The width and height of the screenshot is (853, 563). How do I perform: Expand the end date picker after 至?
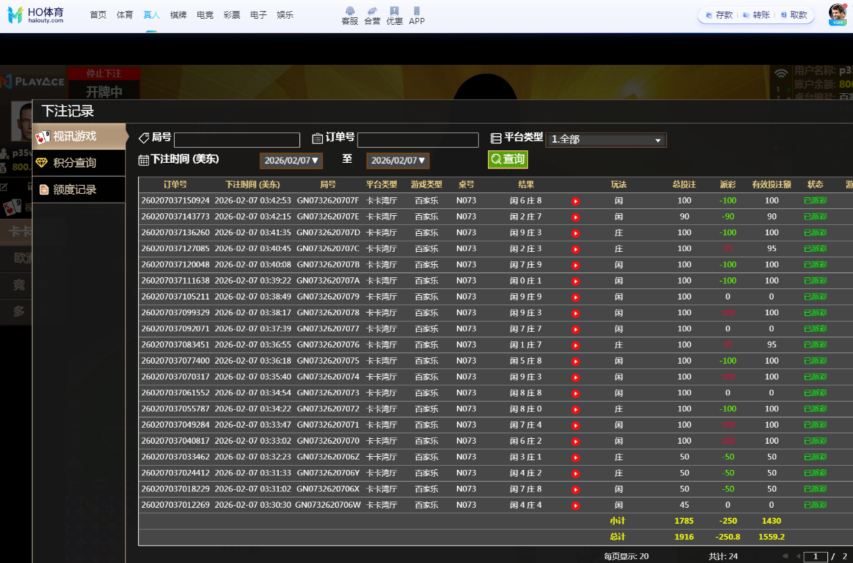[398, 161]
